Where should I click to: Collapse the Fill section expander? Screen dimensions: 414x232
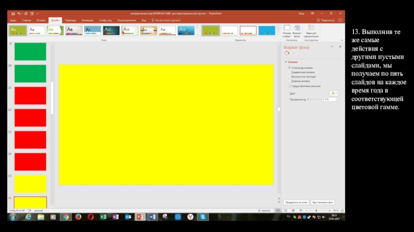(x=285, y=62)
